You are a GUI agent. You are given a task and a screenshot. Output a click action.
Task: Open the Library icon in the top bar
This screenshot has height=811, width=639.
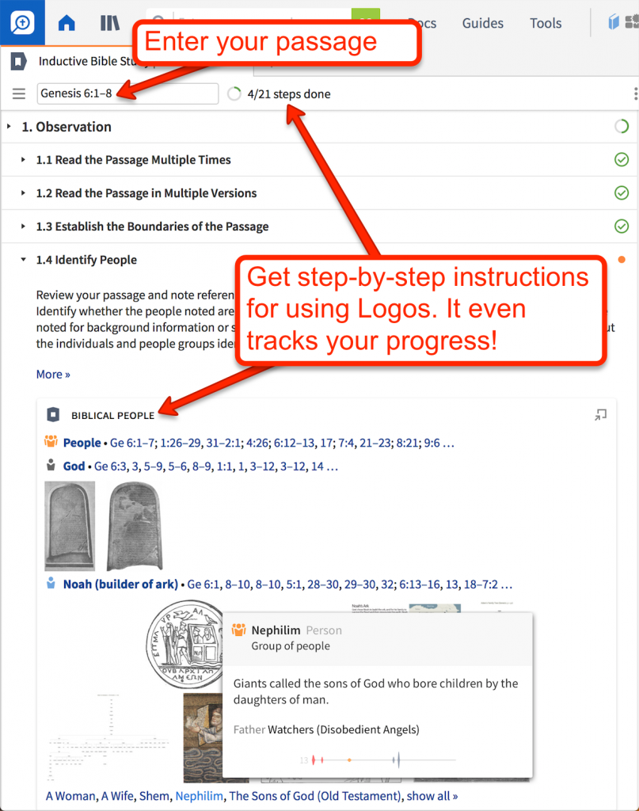pos(110,23)
